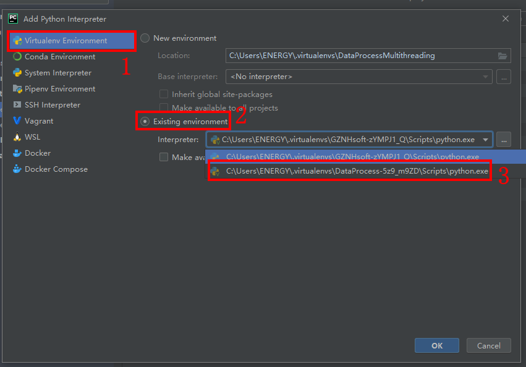
Task: Open the folder browse icon for Location
Action: point(504,55)
